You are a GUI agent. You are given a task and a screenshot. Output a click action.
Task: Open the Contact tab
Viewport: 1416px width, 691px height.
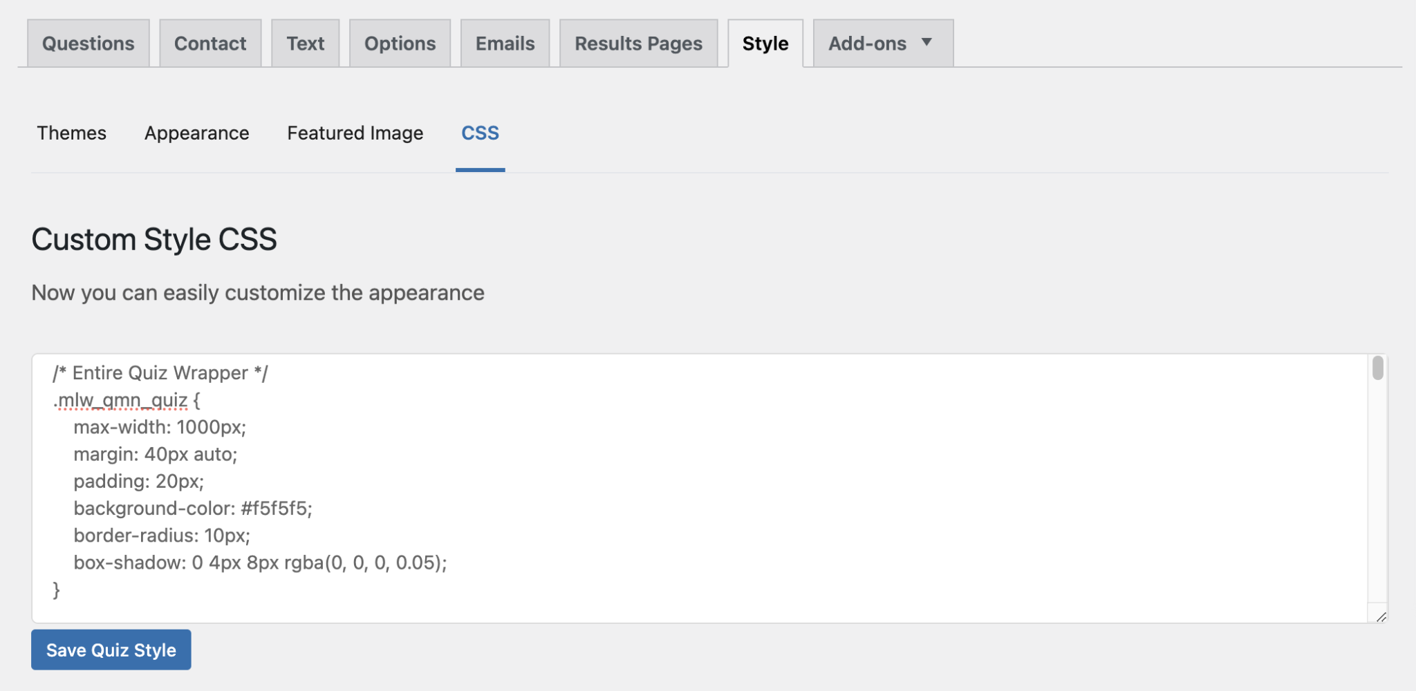[210, 43]
